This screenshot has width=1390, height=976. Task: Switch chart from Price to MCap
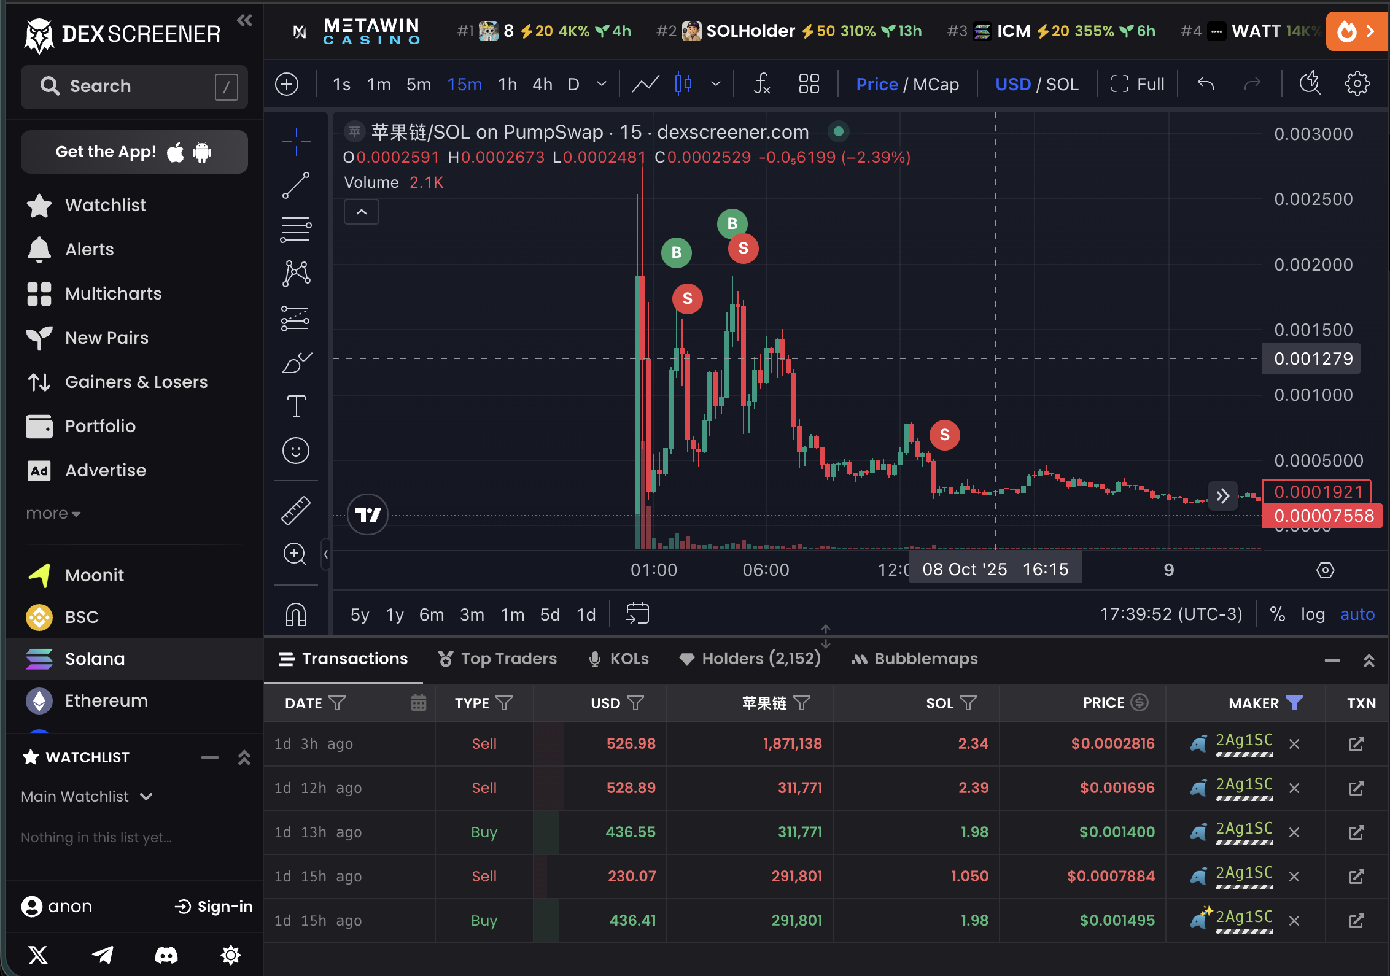click(936, 84)
